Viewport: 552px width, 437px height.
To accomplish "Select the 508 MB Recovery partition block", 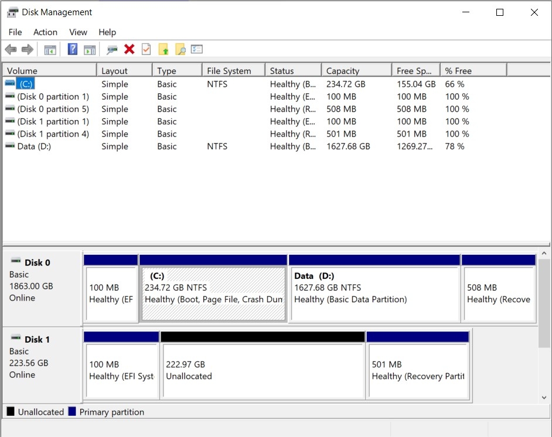I will [499, 289].
